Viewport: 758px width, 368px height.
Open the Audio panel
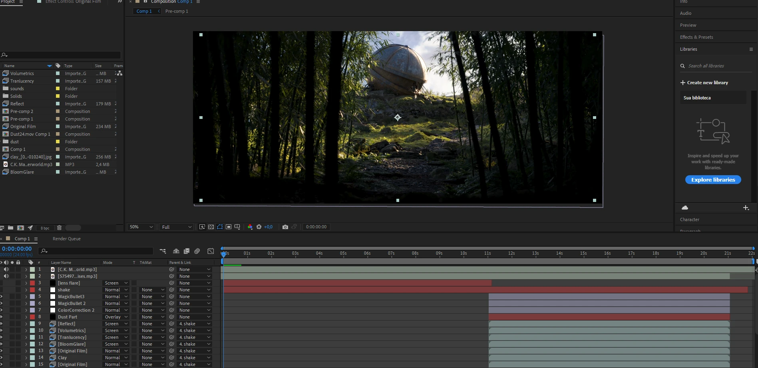pyautogui.click(x=686, y=13)
